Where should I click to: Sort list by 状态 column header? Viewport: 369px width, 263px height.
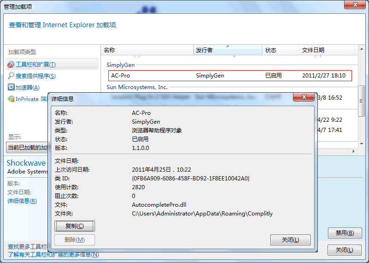click(x=280, y=50)
